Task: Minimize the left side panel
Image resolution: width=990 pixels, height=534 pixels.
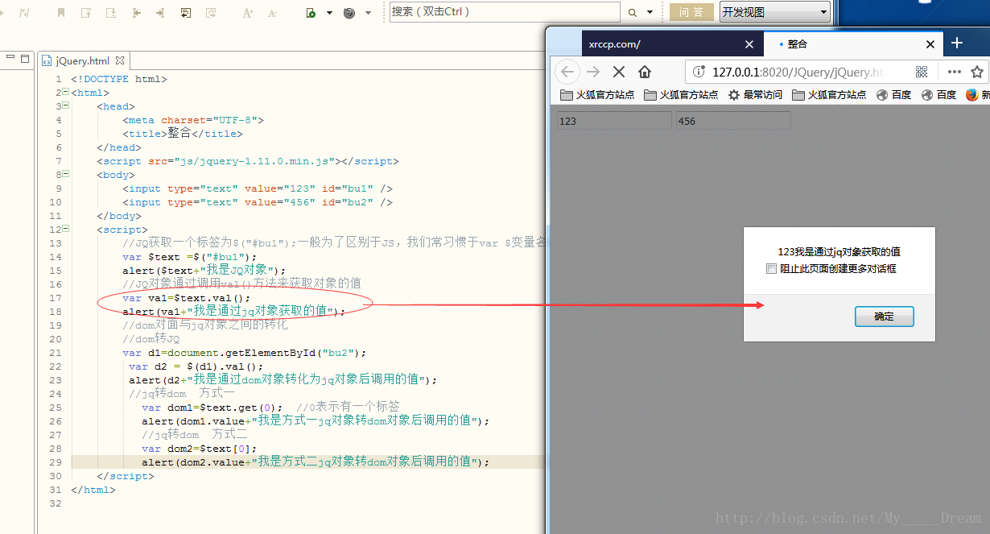Action: coord(11,58)
